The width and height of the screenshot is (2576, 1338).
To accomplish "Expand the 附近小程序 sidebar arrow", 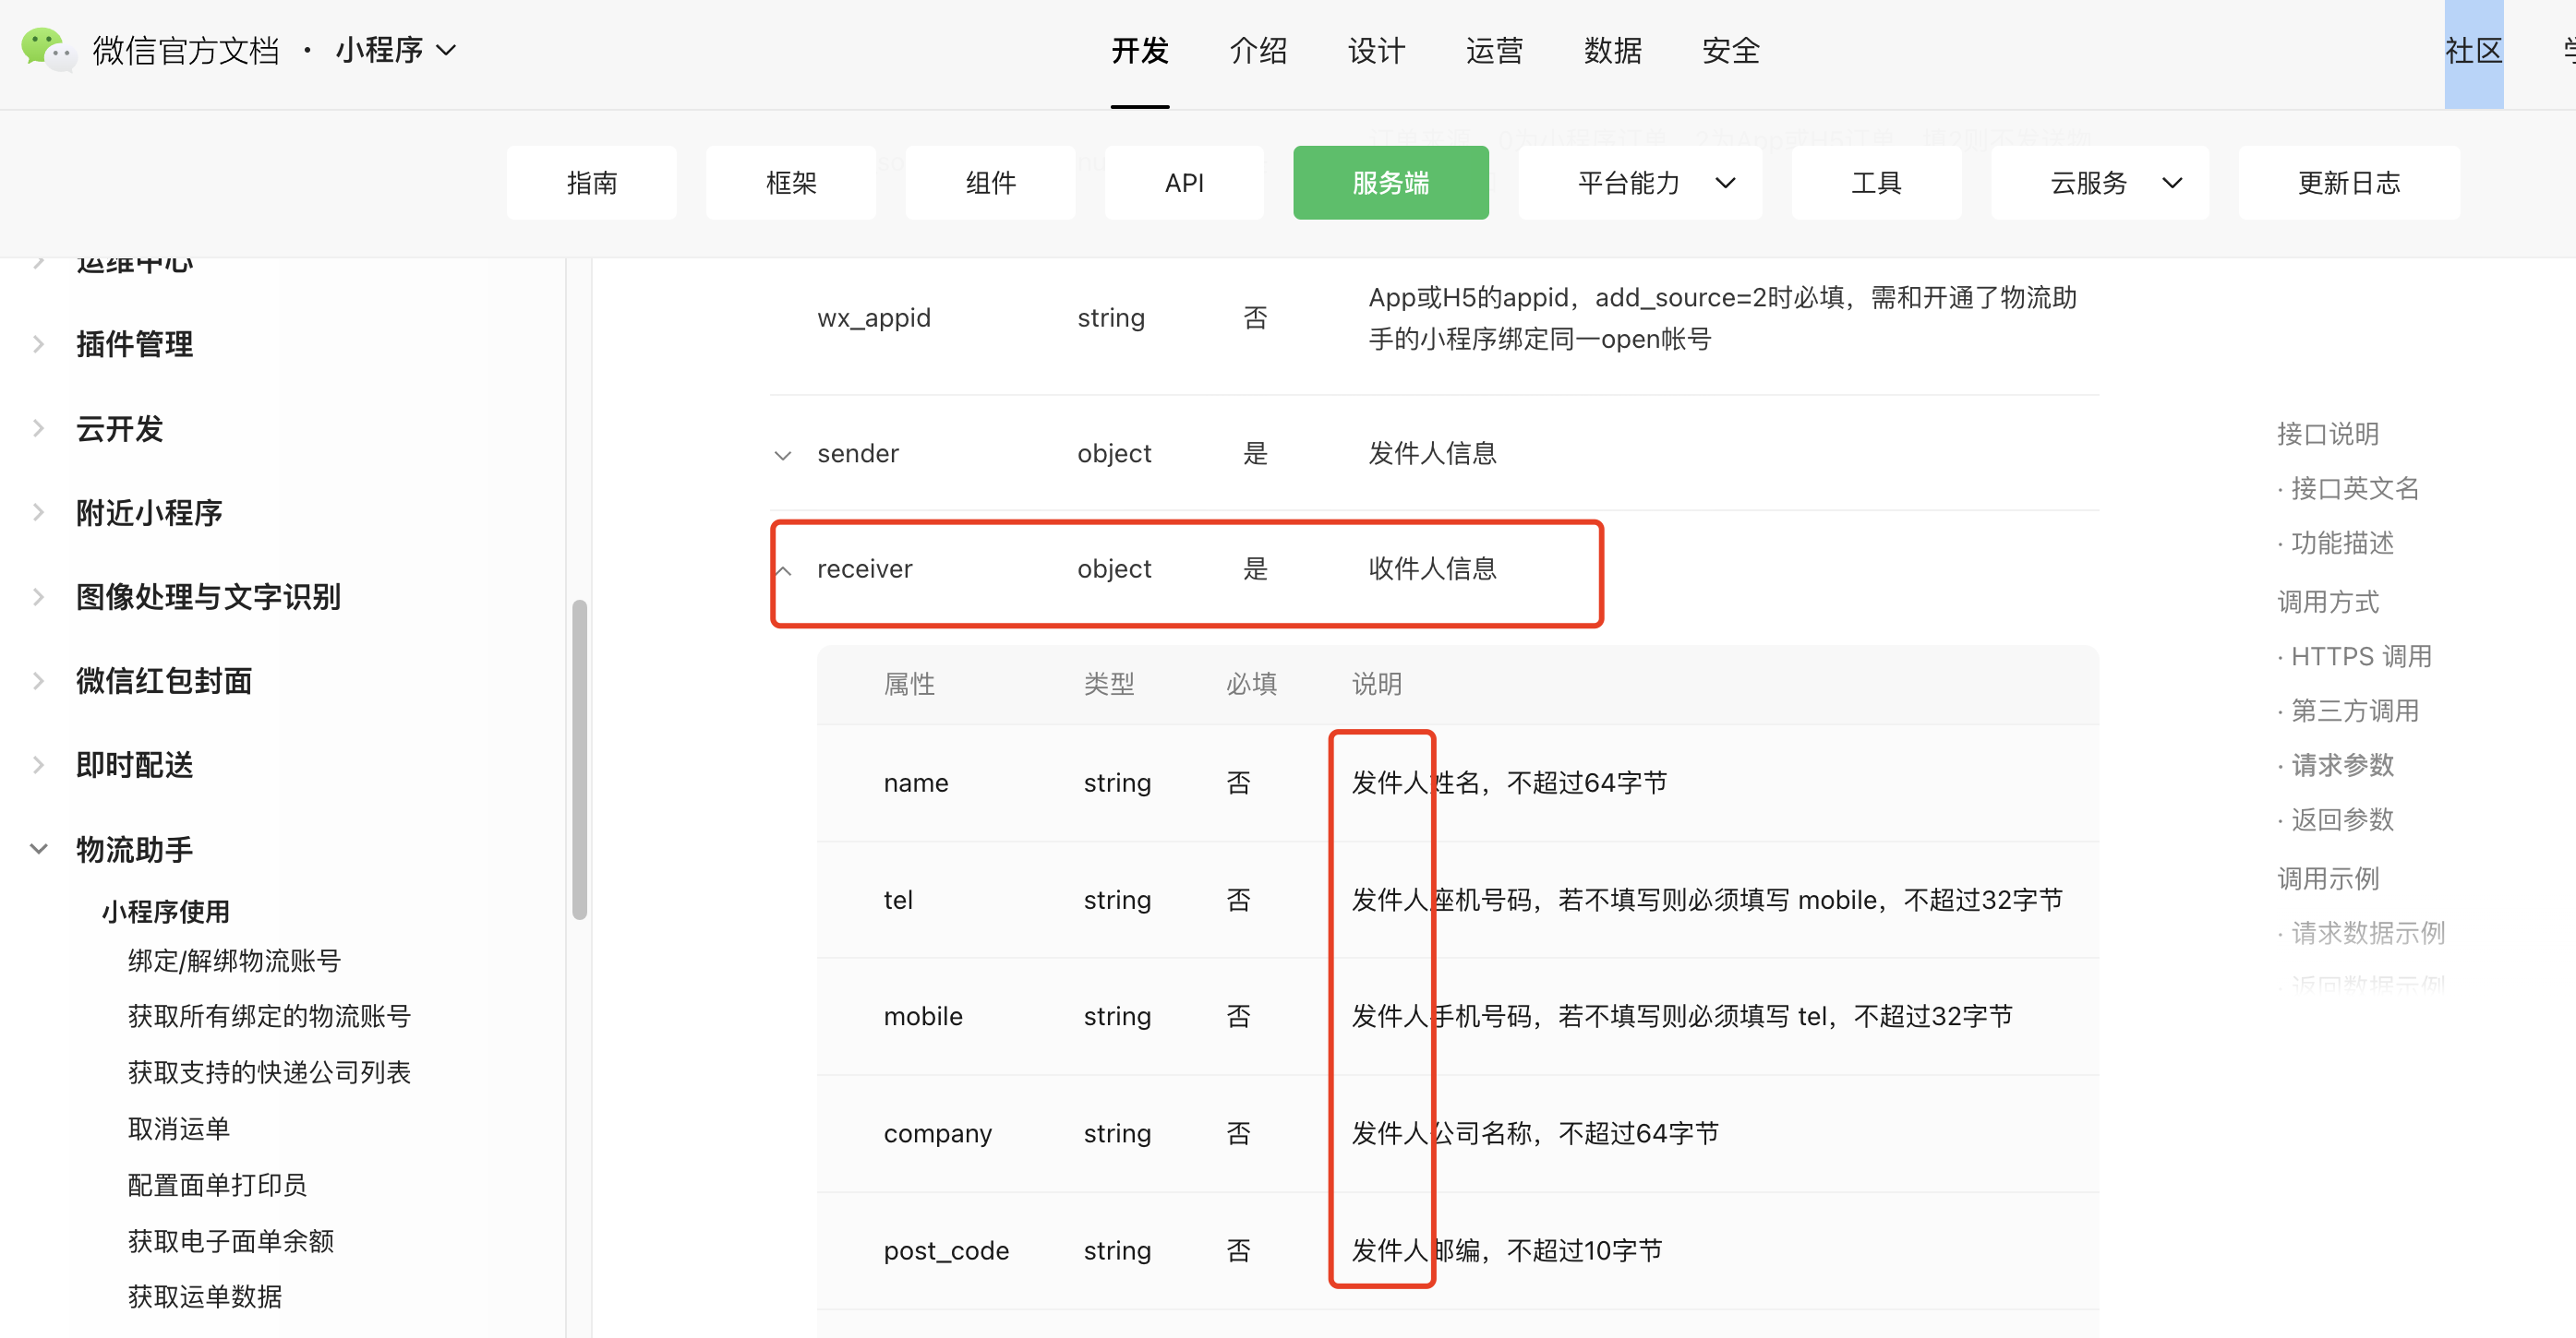I will click(x=38, y=513).
